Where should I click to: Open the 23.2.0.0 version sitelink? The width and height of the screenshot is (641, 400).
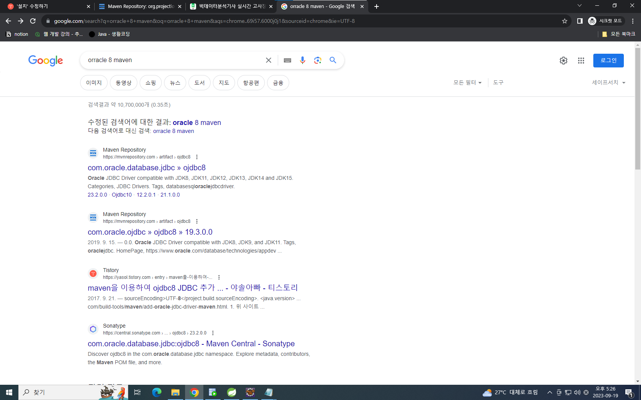coord(97,195)
